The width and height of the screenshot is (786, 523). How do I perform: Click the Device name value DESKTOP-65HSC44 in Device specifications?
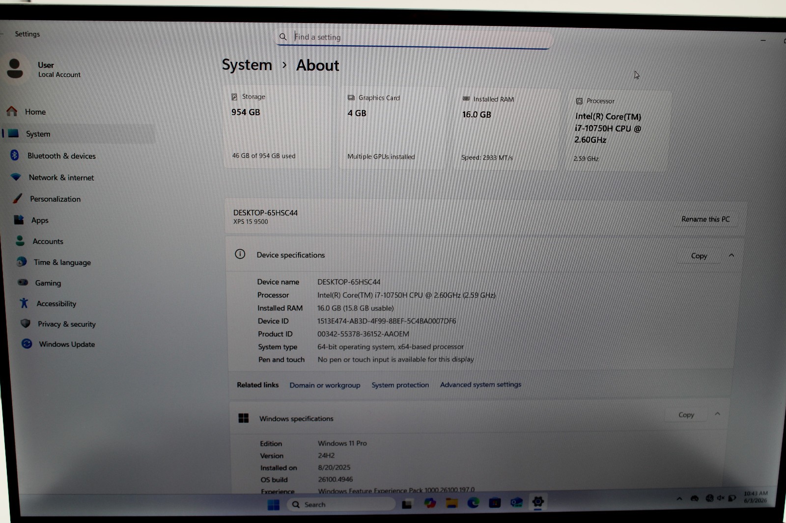pyautogui.click(x=349, y=282)
